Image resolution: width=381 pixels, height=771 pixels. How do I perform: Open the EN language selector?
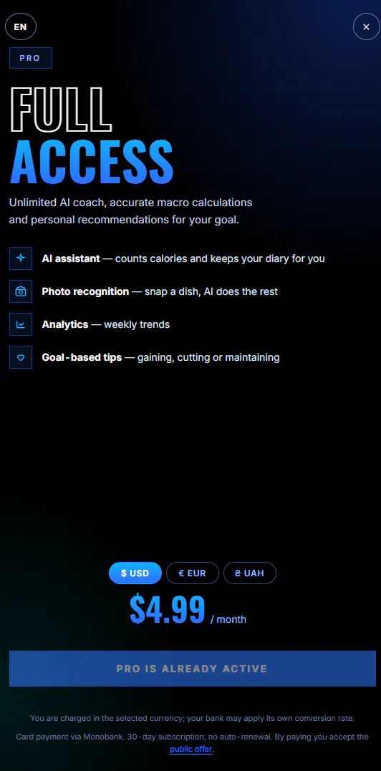[21, 26]
